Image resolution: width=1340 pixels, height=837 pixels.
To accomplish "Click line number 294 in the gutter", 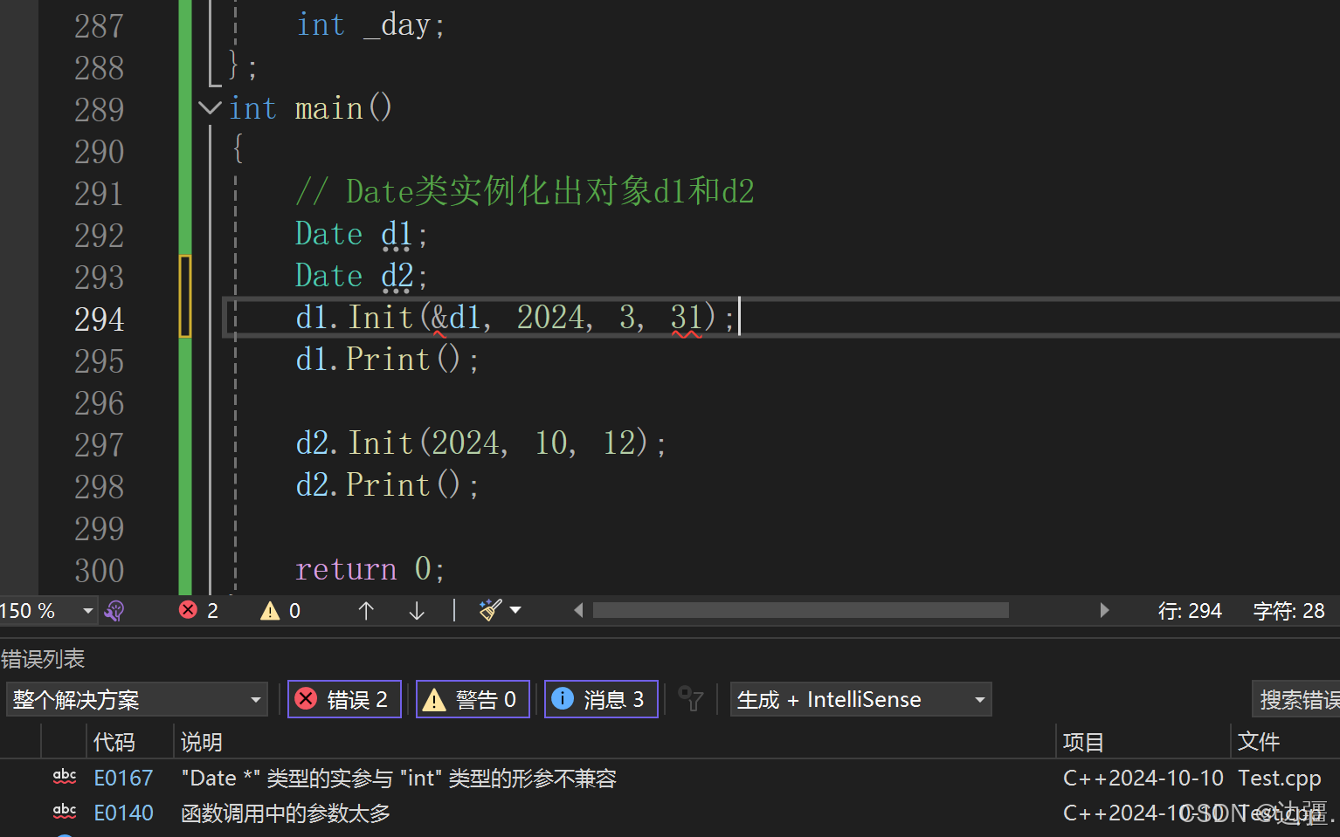I will (x=100, y=319).
